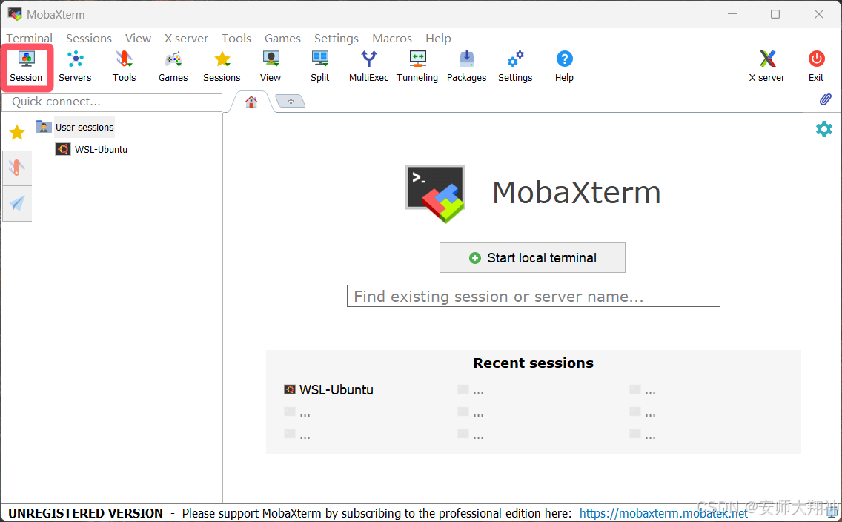Click the Start local terminal button

click(x=532, y=258)
